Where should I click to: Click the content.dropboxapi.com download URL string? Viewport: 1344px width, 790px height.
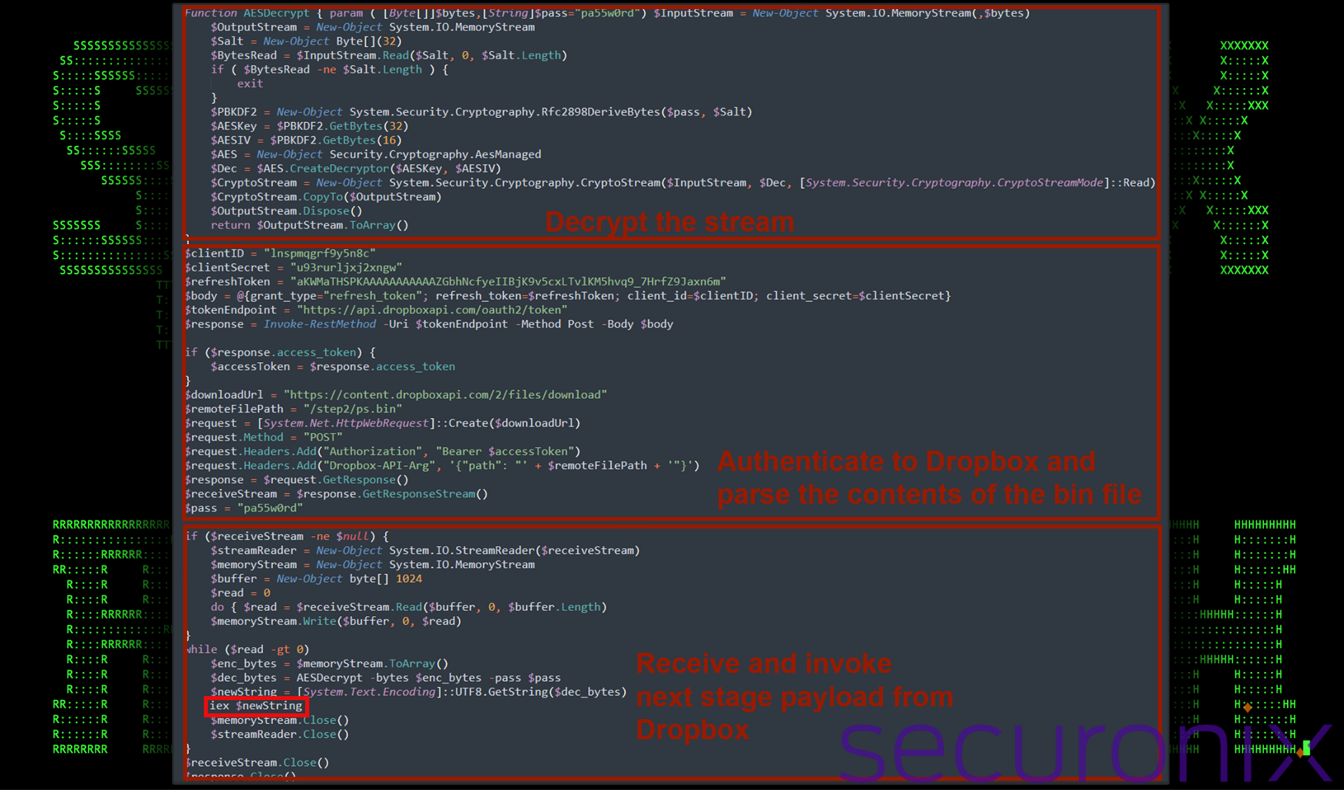tap(445, 395)
